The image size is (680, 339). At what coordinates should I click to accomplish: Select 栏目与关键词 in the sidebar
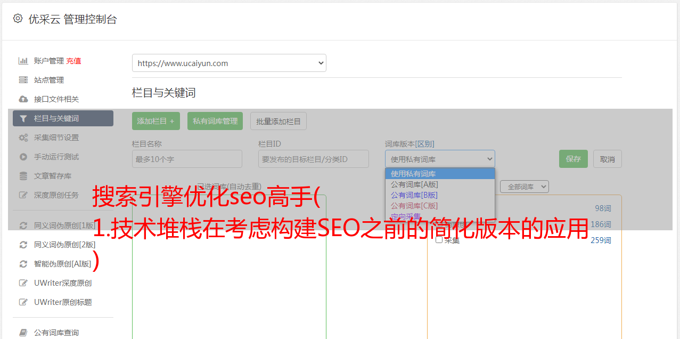tap(63, 118)
